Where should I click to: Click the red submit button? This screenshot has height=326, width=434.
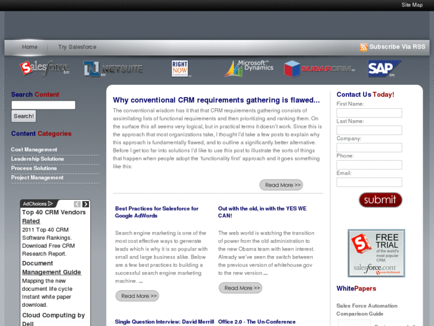tap(380, 200)
